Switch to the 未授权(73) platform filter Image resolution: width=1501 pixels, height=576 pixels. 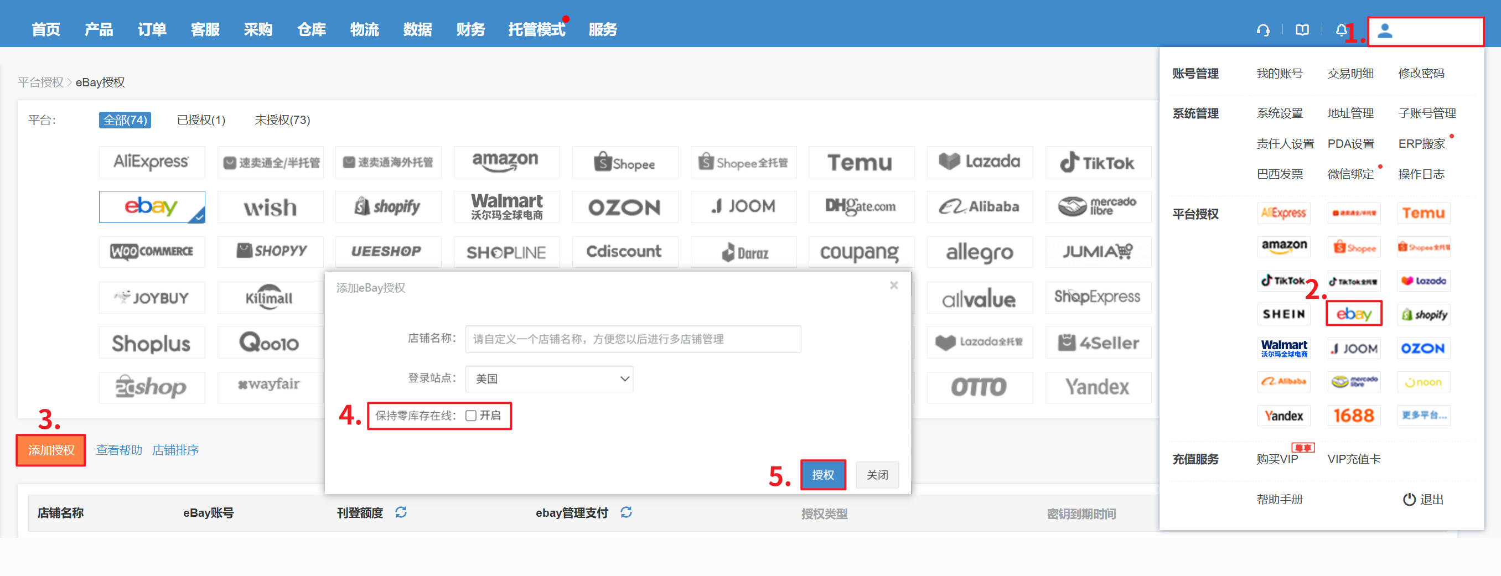282,120
